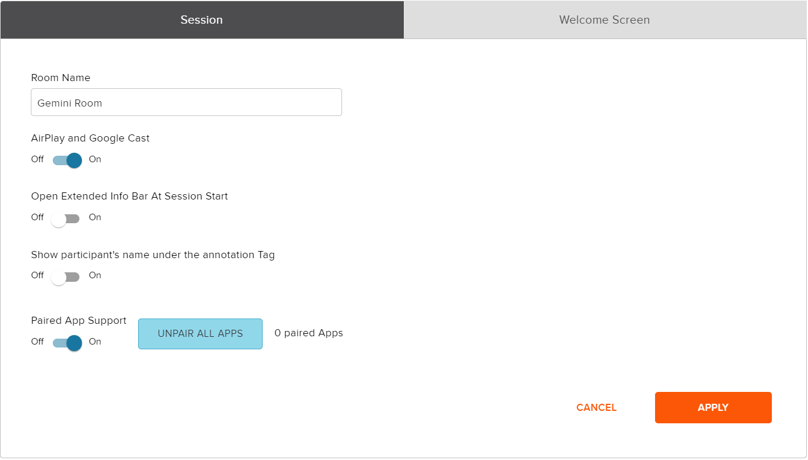Screen dimensions: 808x460
Task: Cancel the configuration changes
Action: (596, 407)
